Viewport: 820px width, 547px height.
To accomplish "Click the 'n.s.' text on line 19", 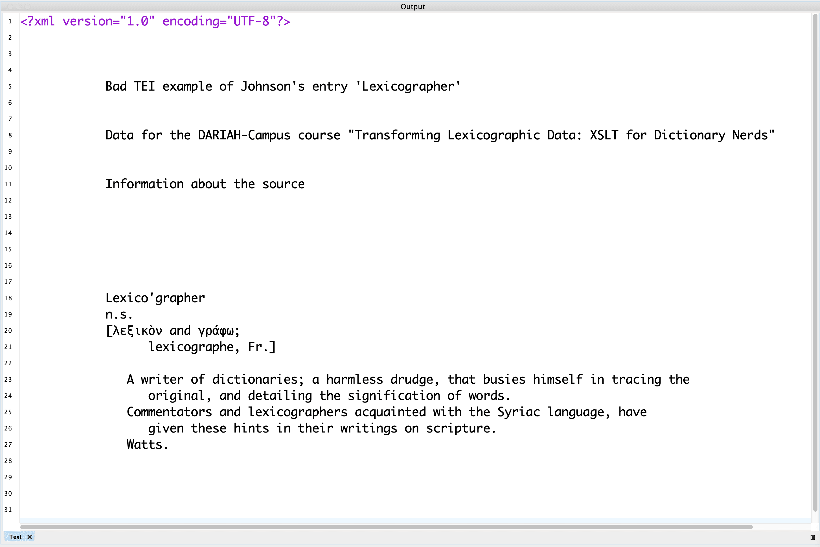I will click(x=119, y=315).
